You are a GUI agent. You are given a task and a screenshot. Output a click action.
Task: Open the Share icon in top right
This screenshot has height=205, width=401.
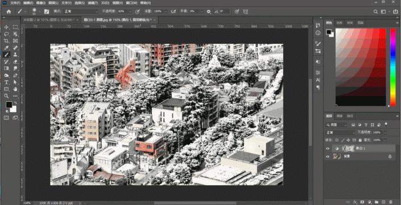click(396, 11)
